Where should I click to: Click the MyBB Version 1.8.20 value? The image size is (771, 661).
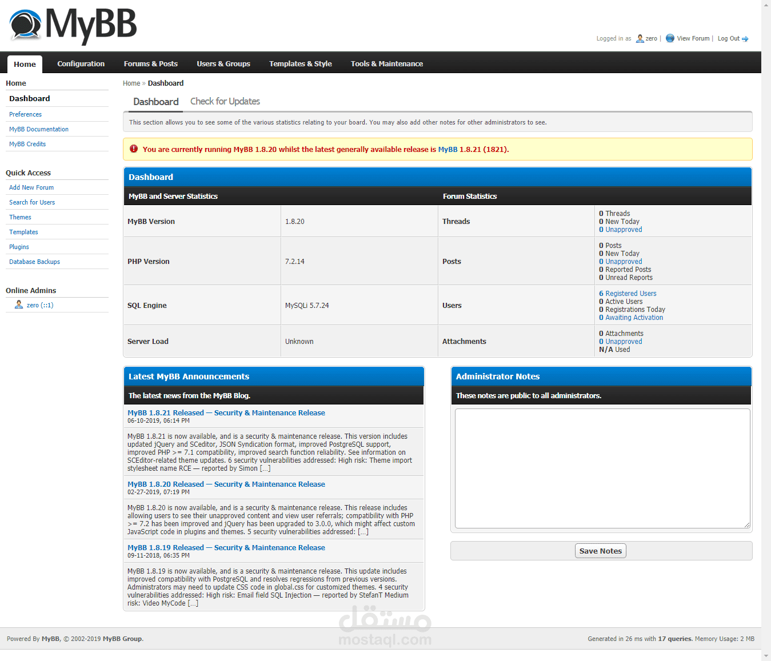295,222
